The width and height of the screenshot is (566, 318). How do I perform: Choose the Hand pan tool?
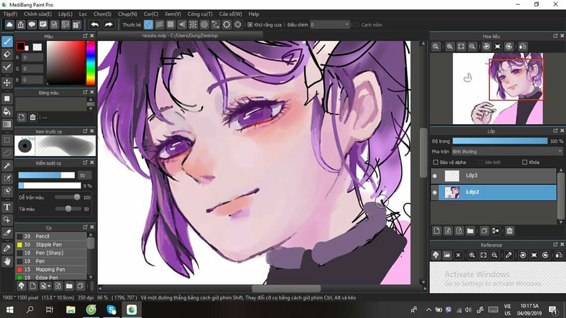click(x=7, y=261)
